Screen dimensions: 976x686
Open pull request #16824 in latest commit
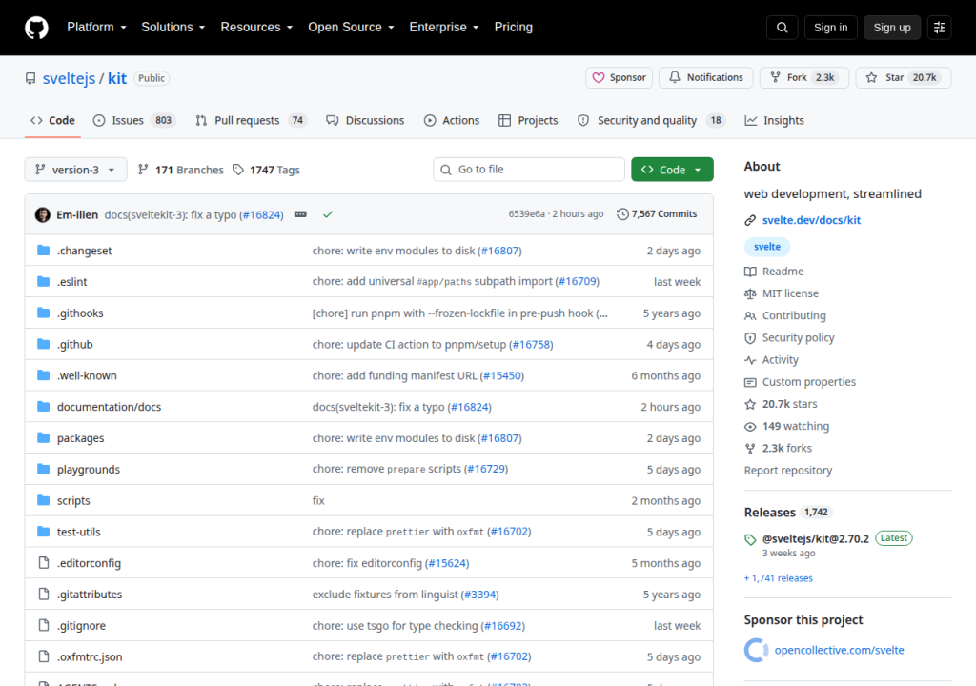[x=261, y=214]
